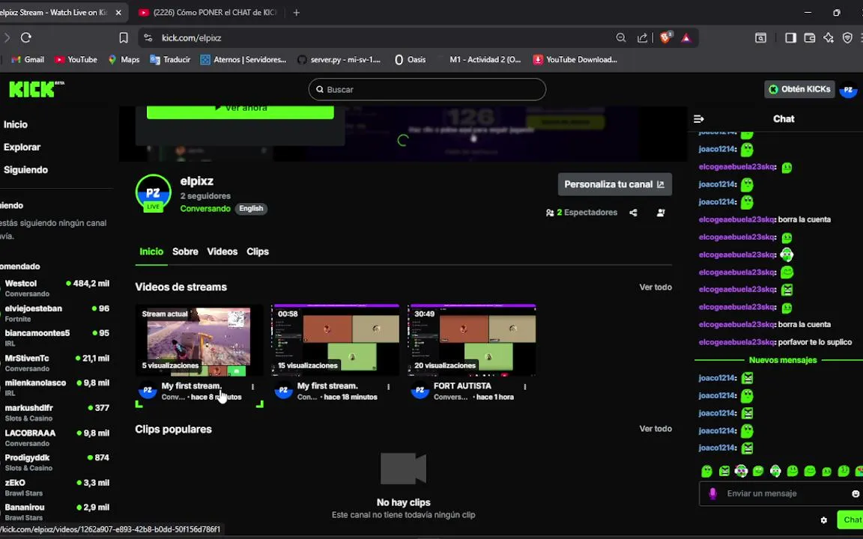Image resolution: width=863 pixels, height=539 pixels.
Task: Open the options menu for the Stream actual video
Action: pos(252,386)
